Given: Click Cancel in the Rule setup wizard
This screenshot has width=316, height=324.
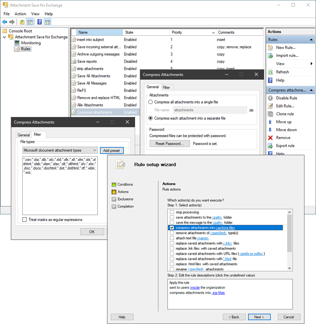Looking at the screenshot, I should tap(289, 317).
